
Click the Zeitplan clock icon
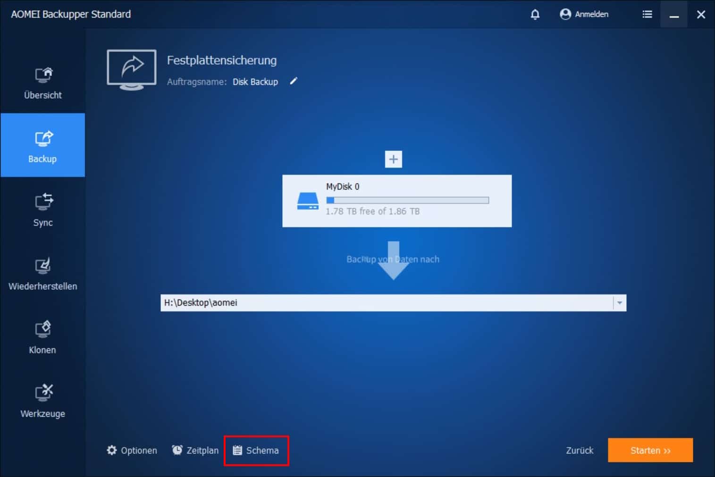tap(177, 450)
